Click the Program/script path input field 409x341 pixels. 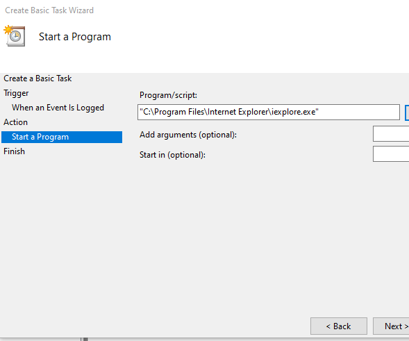pos(269,113)
